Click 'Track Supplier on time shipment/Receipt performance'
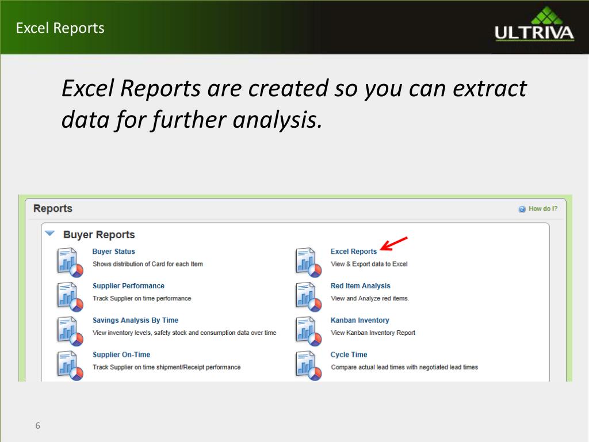This screenshot has height=442, width=589. [x=166, y=367]
